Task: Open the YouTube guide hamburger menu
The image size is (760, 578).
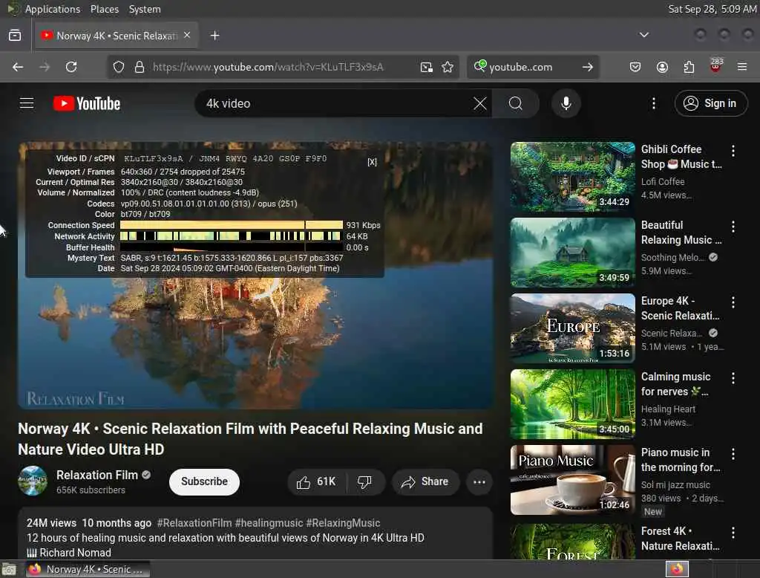Action: tap(27, 103)
